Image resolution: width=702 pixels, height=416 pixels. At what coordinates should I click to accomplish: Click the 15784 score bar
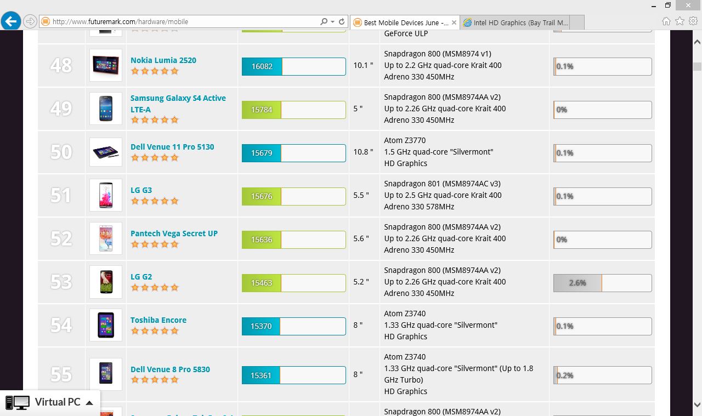pos(294,110)
